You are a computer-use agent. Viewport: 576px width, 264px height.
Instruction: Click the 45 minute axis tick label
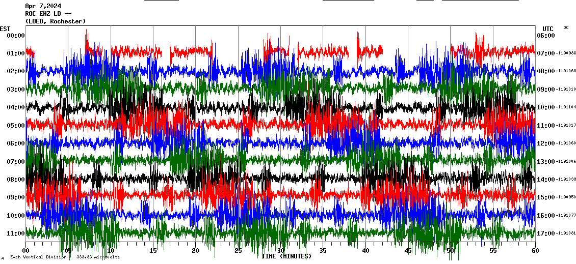pos(408,251)
